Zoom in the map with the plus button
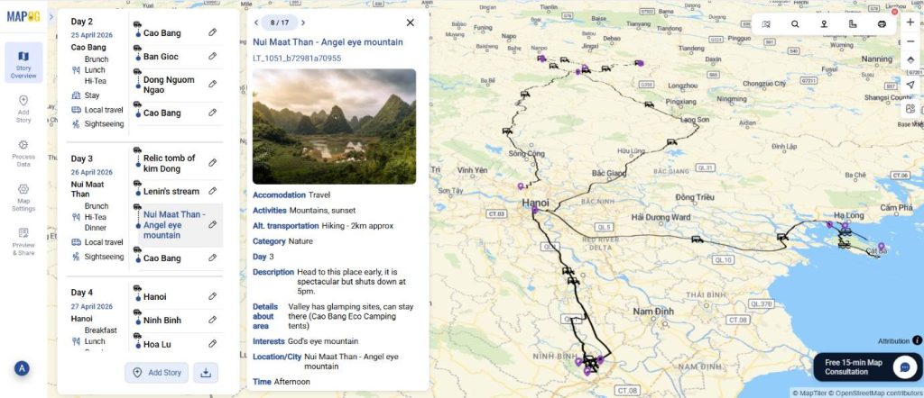924x398 pixels. coord(910,23)
